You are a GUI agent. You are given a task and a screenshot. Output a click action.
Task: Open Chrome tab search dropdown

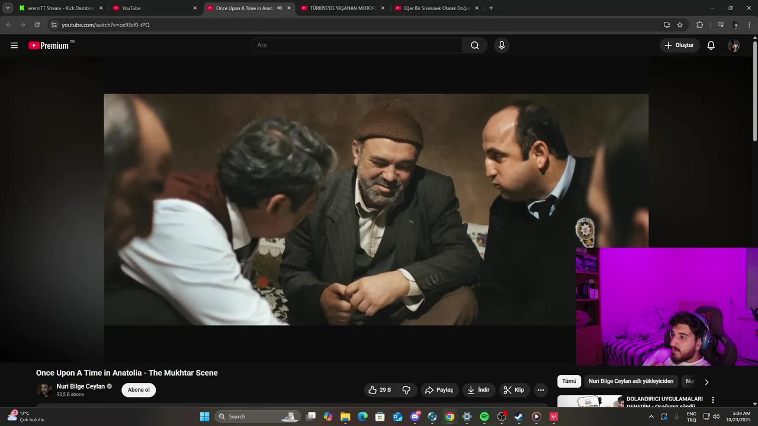[8, 8]
